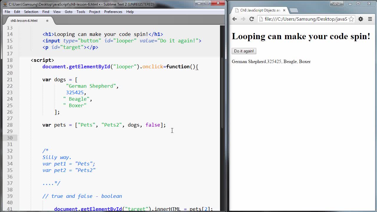The image size is (377, 212).
Task: Open a new browser tab
Action: [294, 10]
